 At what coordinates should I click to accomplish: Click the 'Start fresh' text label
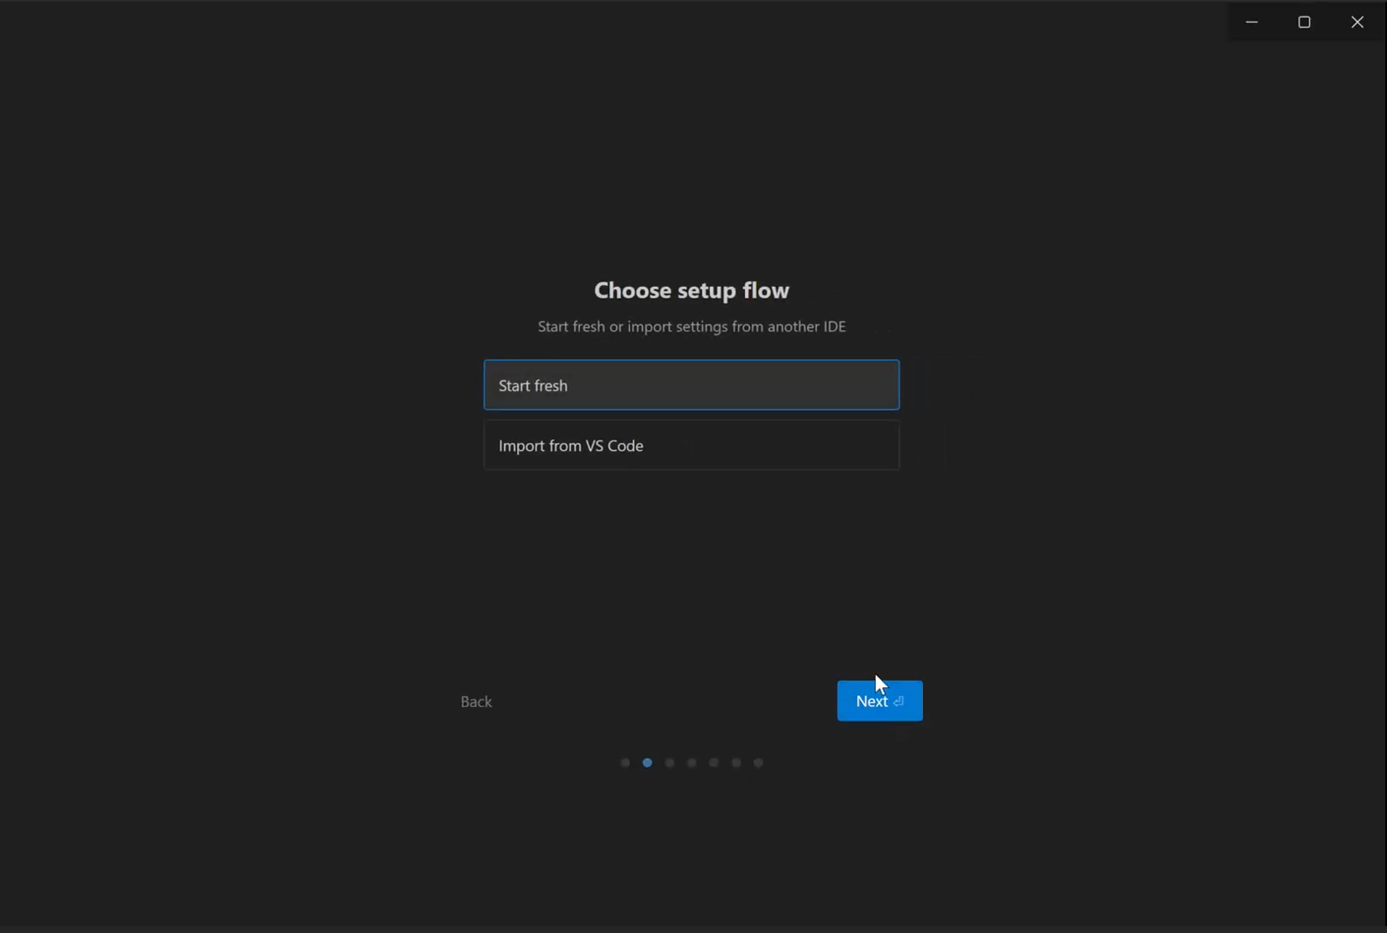pos(533,386)
